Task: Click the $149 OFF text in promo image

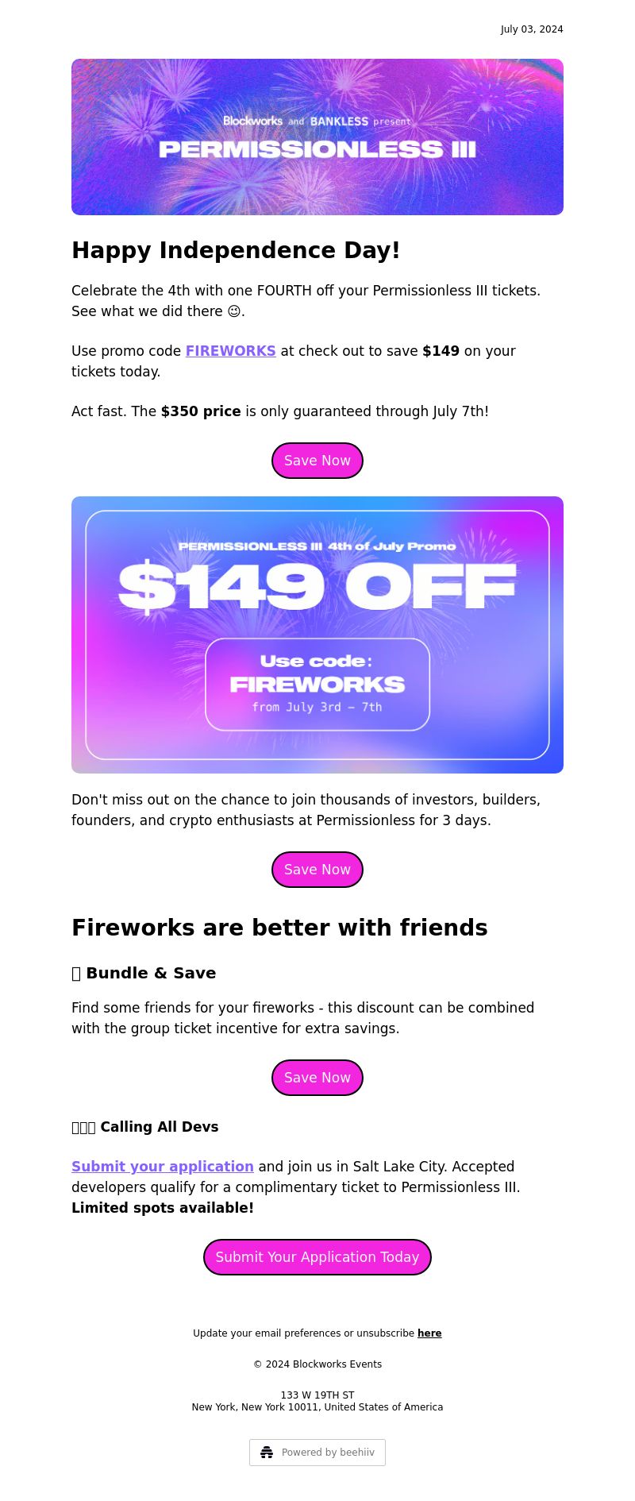Action: pos(317,587)
